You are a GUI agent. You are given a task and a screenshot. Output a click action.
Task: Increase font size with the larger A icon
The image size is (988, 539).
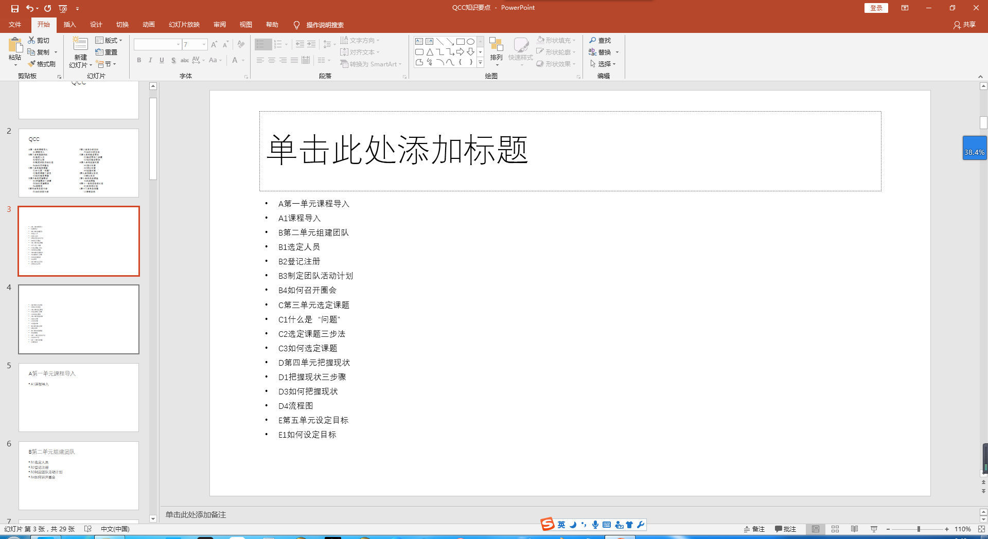pyautogui.click(x=214, y=45)
